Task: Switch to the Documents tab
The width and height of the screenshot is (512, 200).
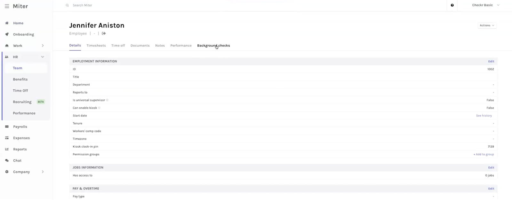Action: point(140,46)
